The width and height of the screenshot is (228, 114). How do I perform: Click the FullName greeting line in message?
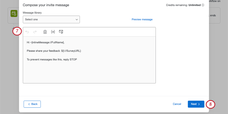click(46, 42)
